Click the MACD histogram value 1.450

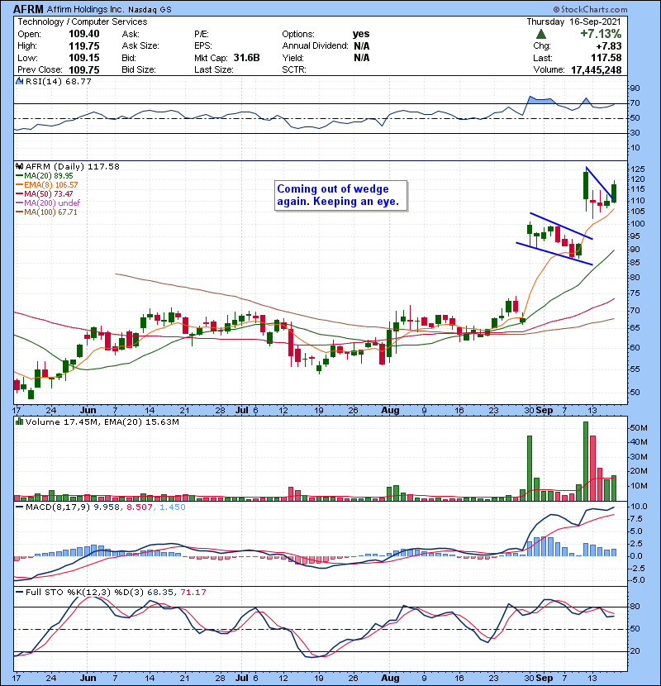coord(173,507)
